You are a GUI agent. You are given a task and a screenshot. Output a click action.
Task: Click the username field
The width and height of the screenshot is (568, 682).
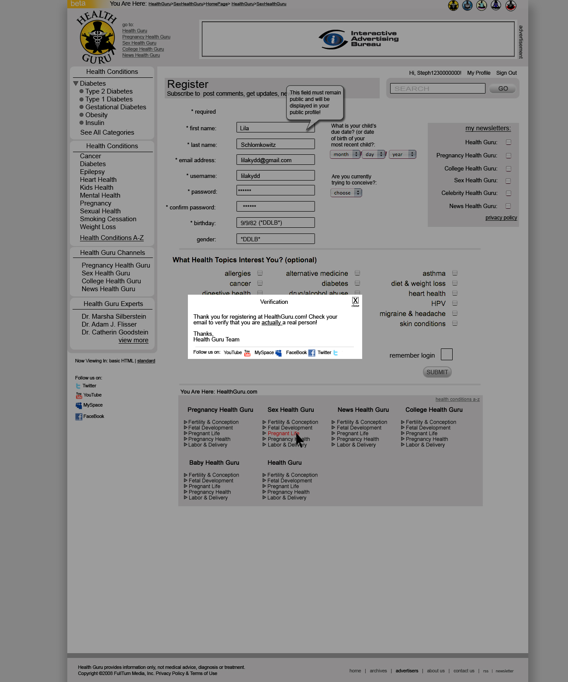(x=275, y=175)
